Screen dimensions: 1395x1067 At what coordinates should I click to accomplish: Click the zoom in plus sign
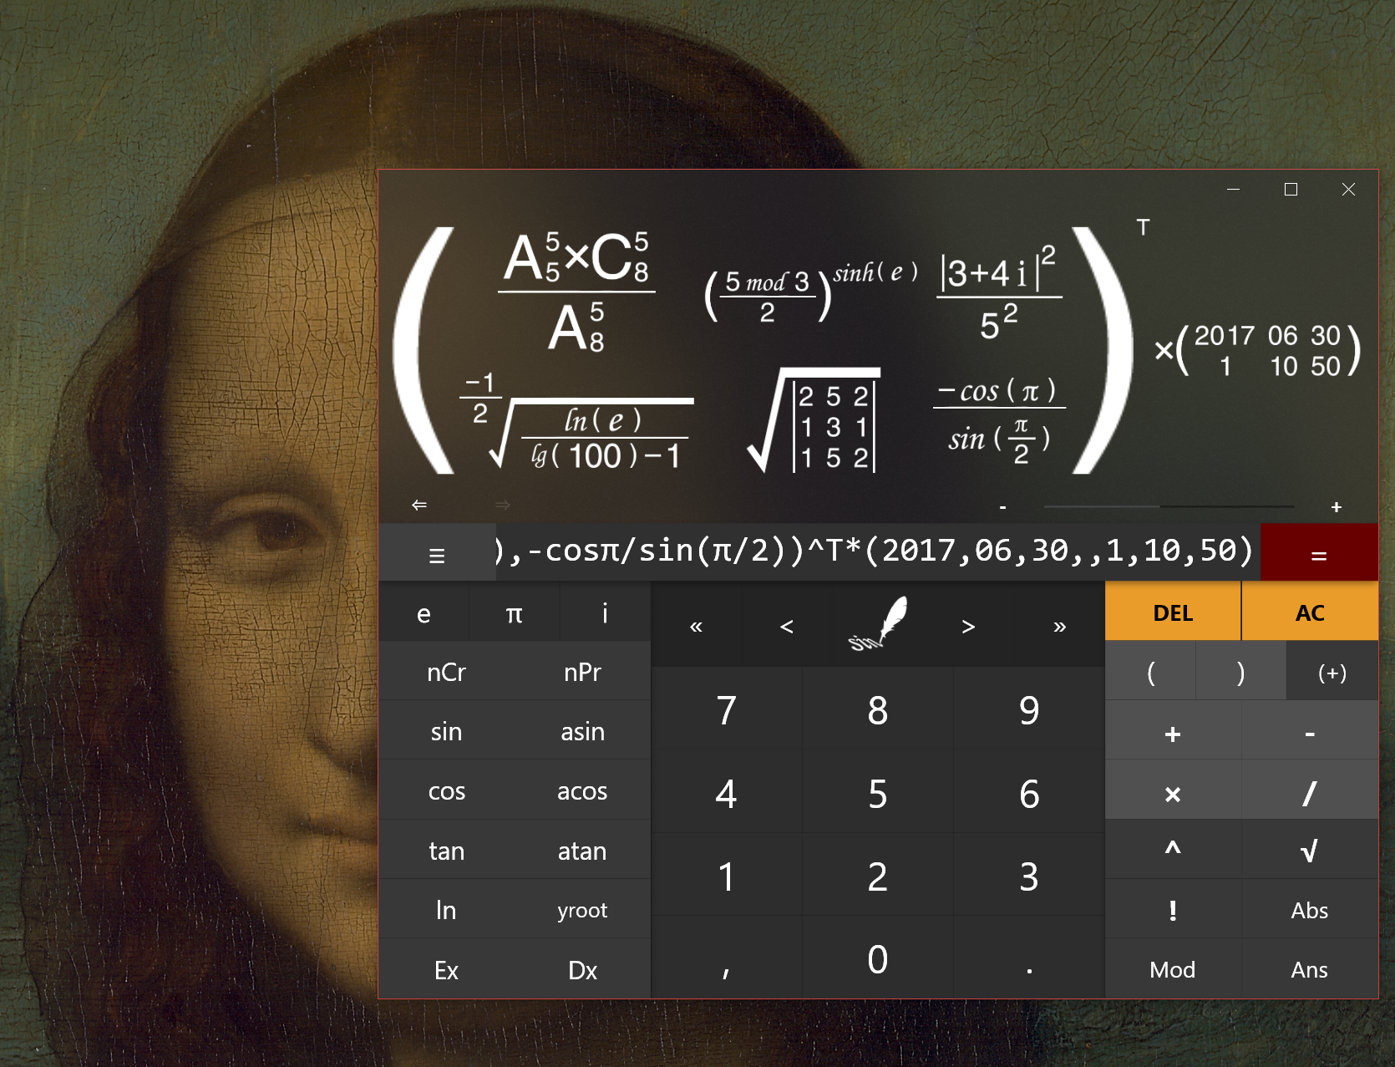point(1337,507)
